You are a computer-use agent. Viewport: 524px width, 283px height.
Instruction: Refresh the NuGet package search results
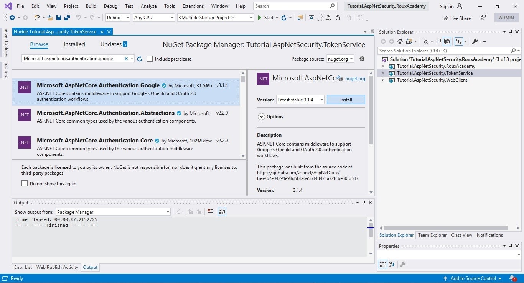pos(140,59)
